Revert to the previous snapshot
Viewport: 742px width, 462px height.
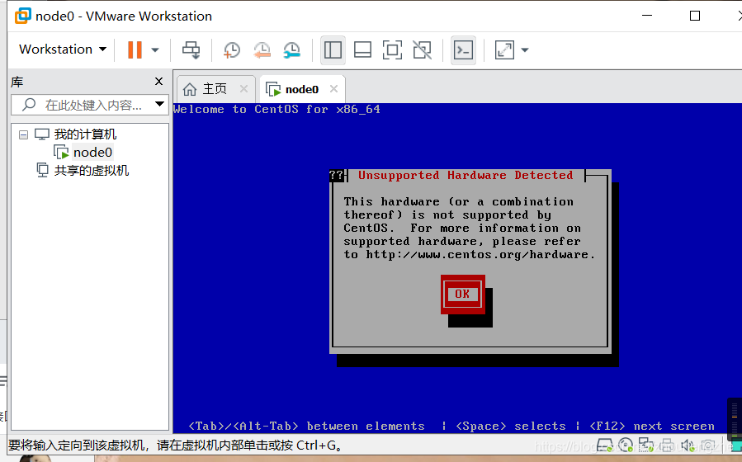pyautogui.click(x=262, y=49)
